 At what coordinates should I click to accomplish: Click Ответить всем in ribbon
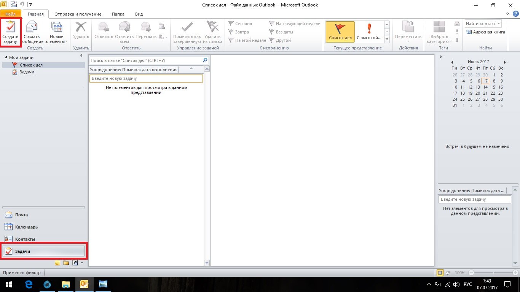tap(124, 33)
